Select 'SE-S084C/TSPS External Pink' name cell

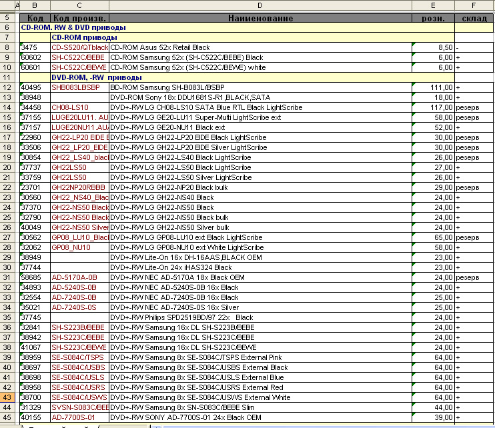coord(260,357)
